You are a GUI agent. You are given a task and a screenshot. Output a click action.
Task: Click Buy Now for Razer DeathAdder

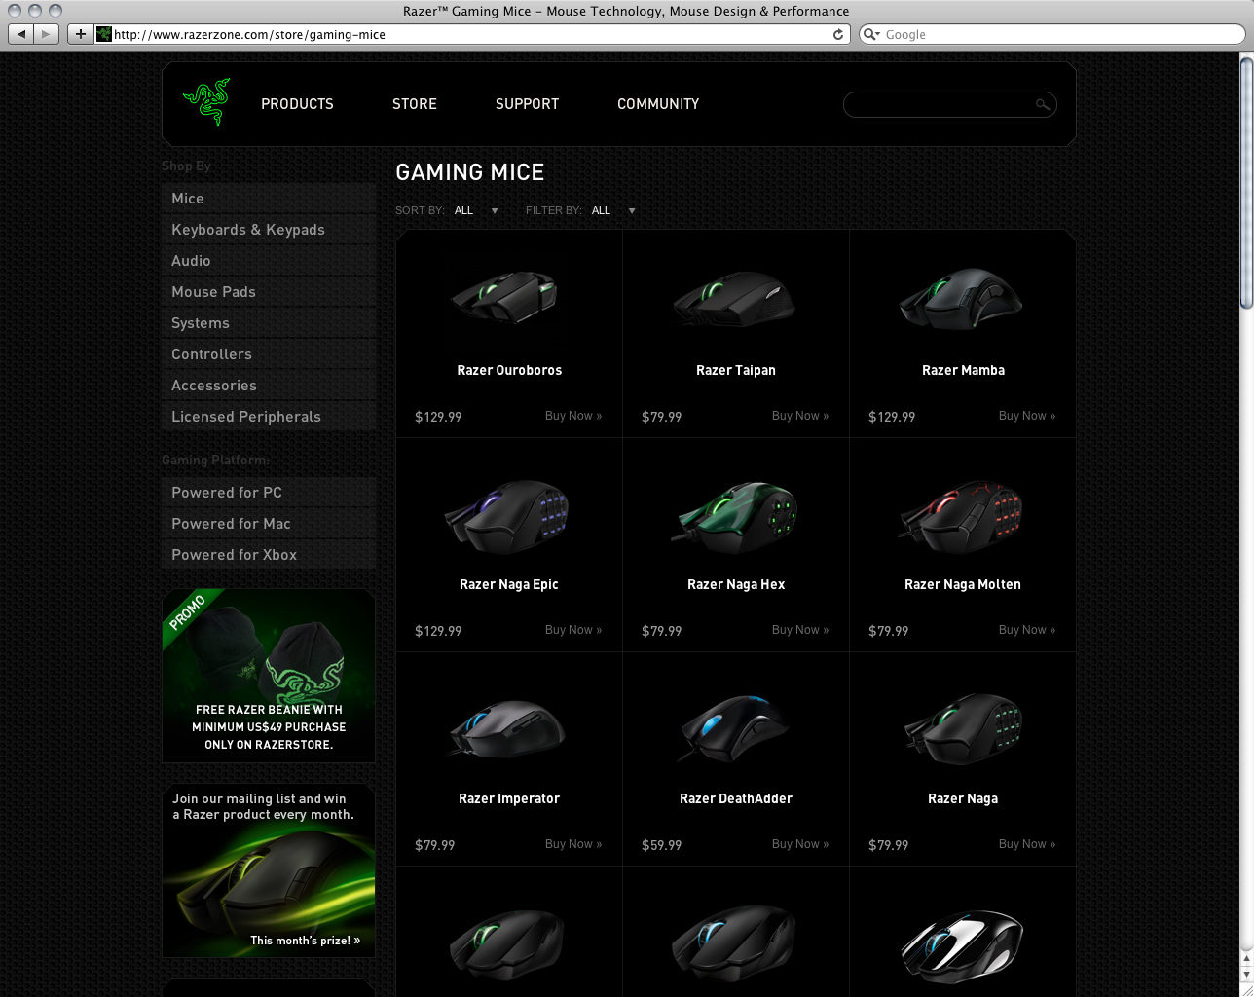pyautogui.click(x=800, y=844)
